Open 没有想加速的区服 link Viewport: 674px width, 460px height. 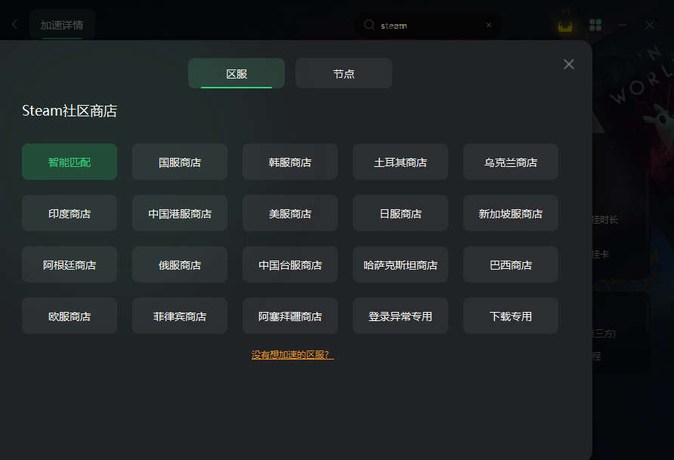click(x=292, y=355)
